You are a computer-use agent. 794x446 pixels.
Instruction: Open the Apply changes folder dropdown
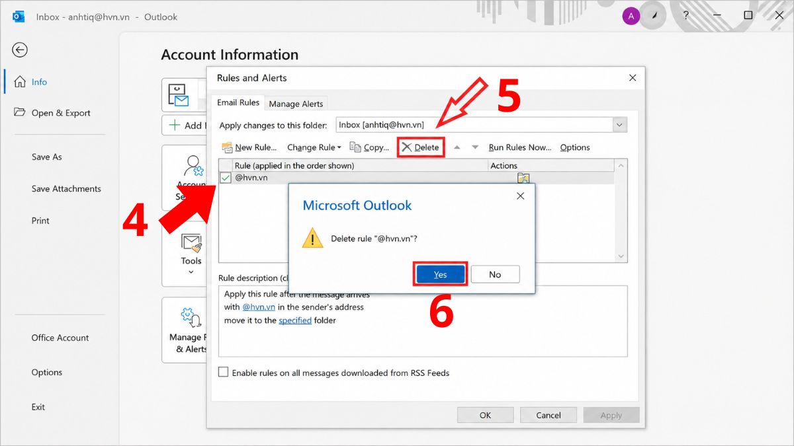tap(619, 125)
